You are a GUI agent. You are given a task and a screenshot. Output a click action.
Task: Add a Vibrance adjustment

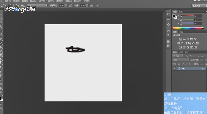pos(195,39)
